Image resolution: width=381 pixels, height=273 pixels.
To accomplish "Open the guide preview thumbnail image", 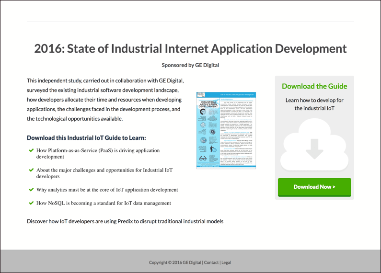I will coord(226,130).
